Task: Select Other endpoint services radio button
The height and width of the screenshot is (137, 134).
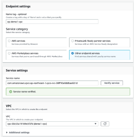Action: [72, 53]
